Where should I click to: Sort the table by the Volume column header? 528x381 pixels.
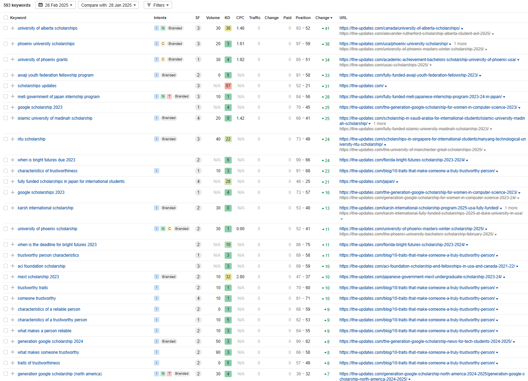tap(213, 18)
